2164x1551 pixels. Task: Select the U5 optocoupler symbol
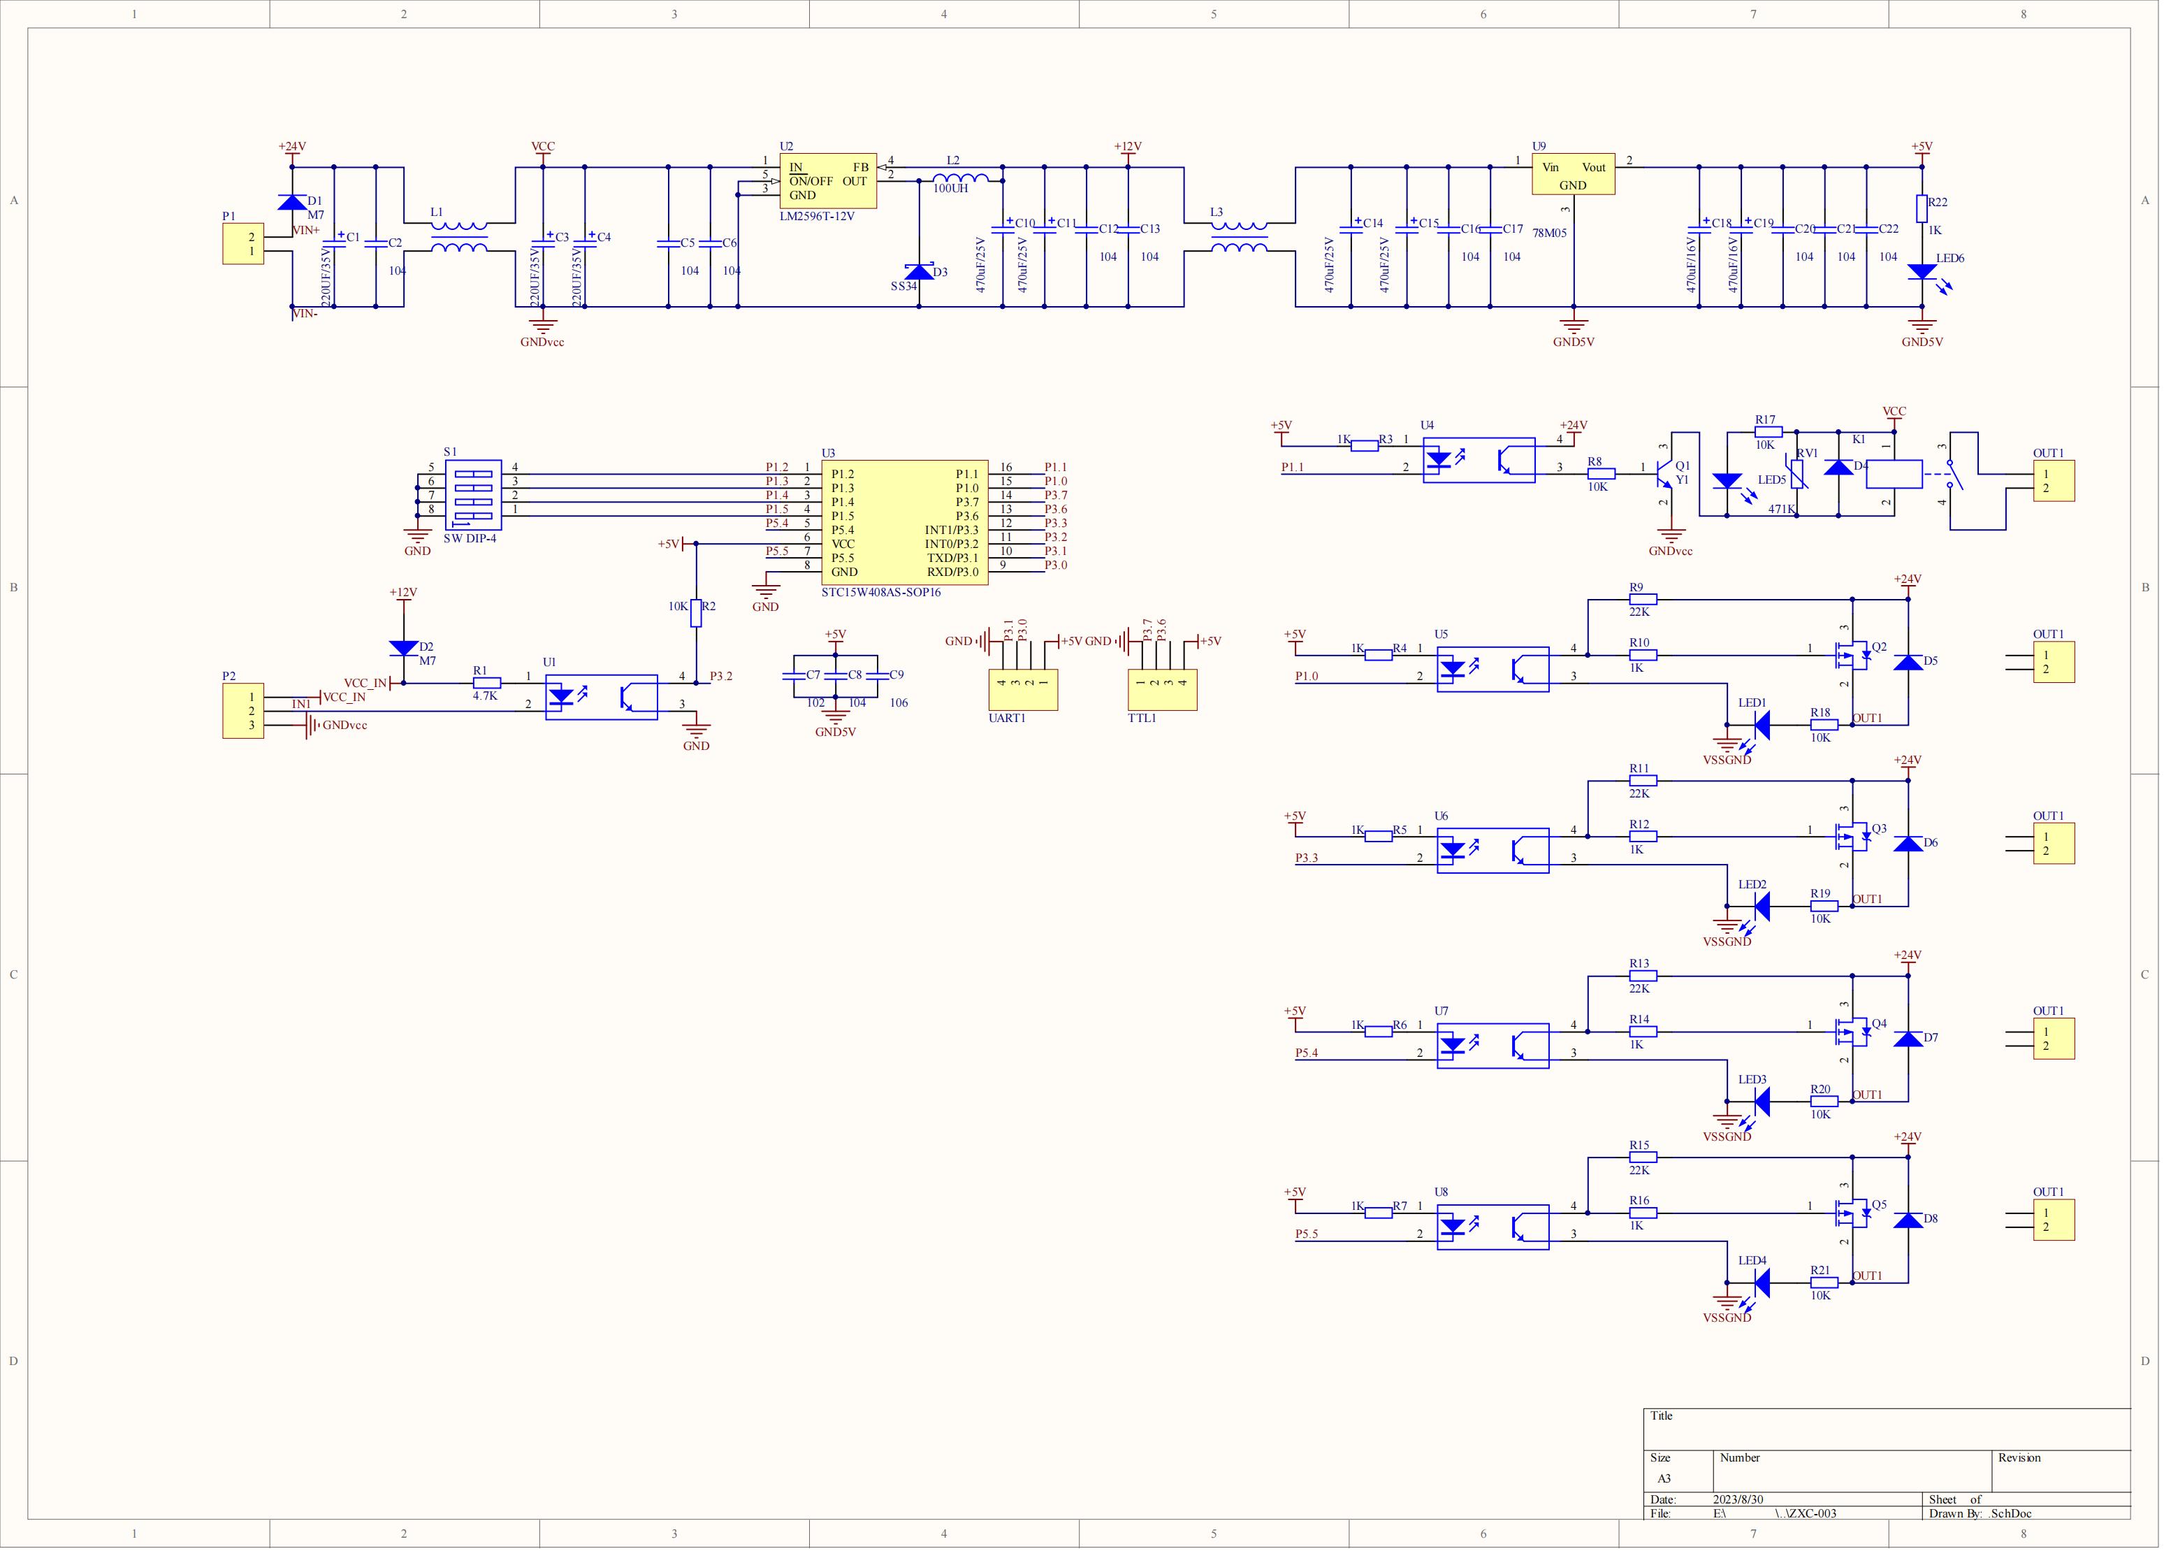click(x=1493, y=669)
